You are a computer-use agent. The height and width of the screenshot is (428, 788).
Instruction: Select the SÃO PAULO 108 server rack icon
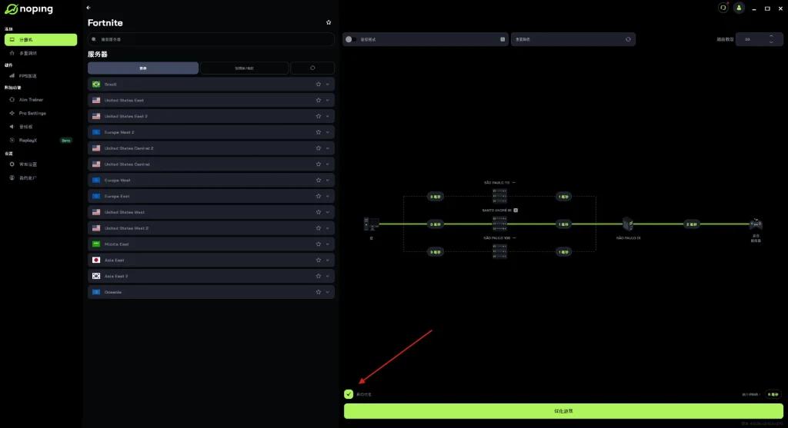click(x=499, y=250)
